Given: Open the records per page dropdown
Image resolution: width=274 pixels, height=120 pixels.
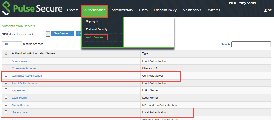Looking at the screenshot, I should (x=12, y=44).
